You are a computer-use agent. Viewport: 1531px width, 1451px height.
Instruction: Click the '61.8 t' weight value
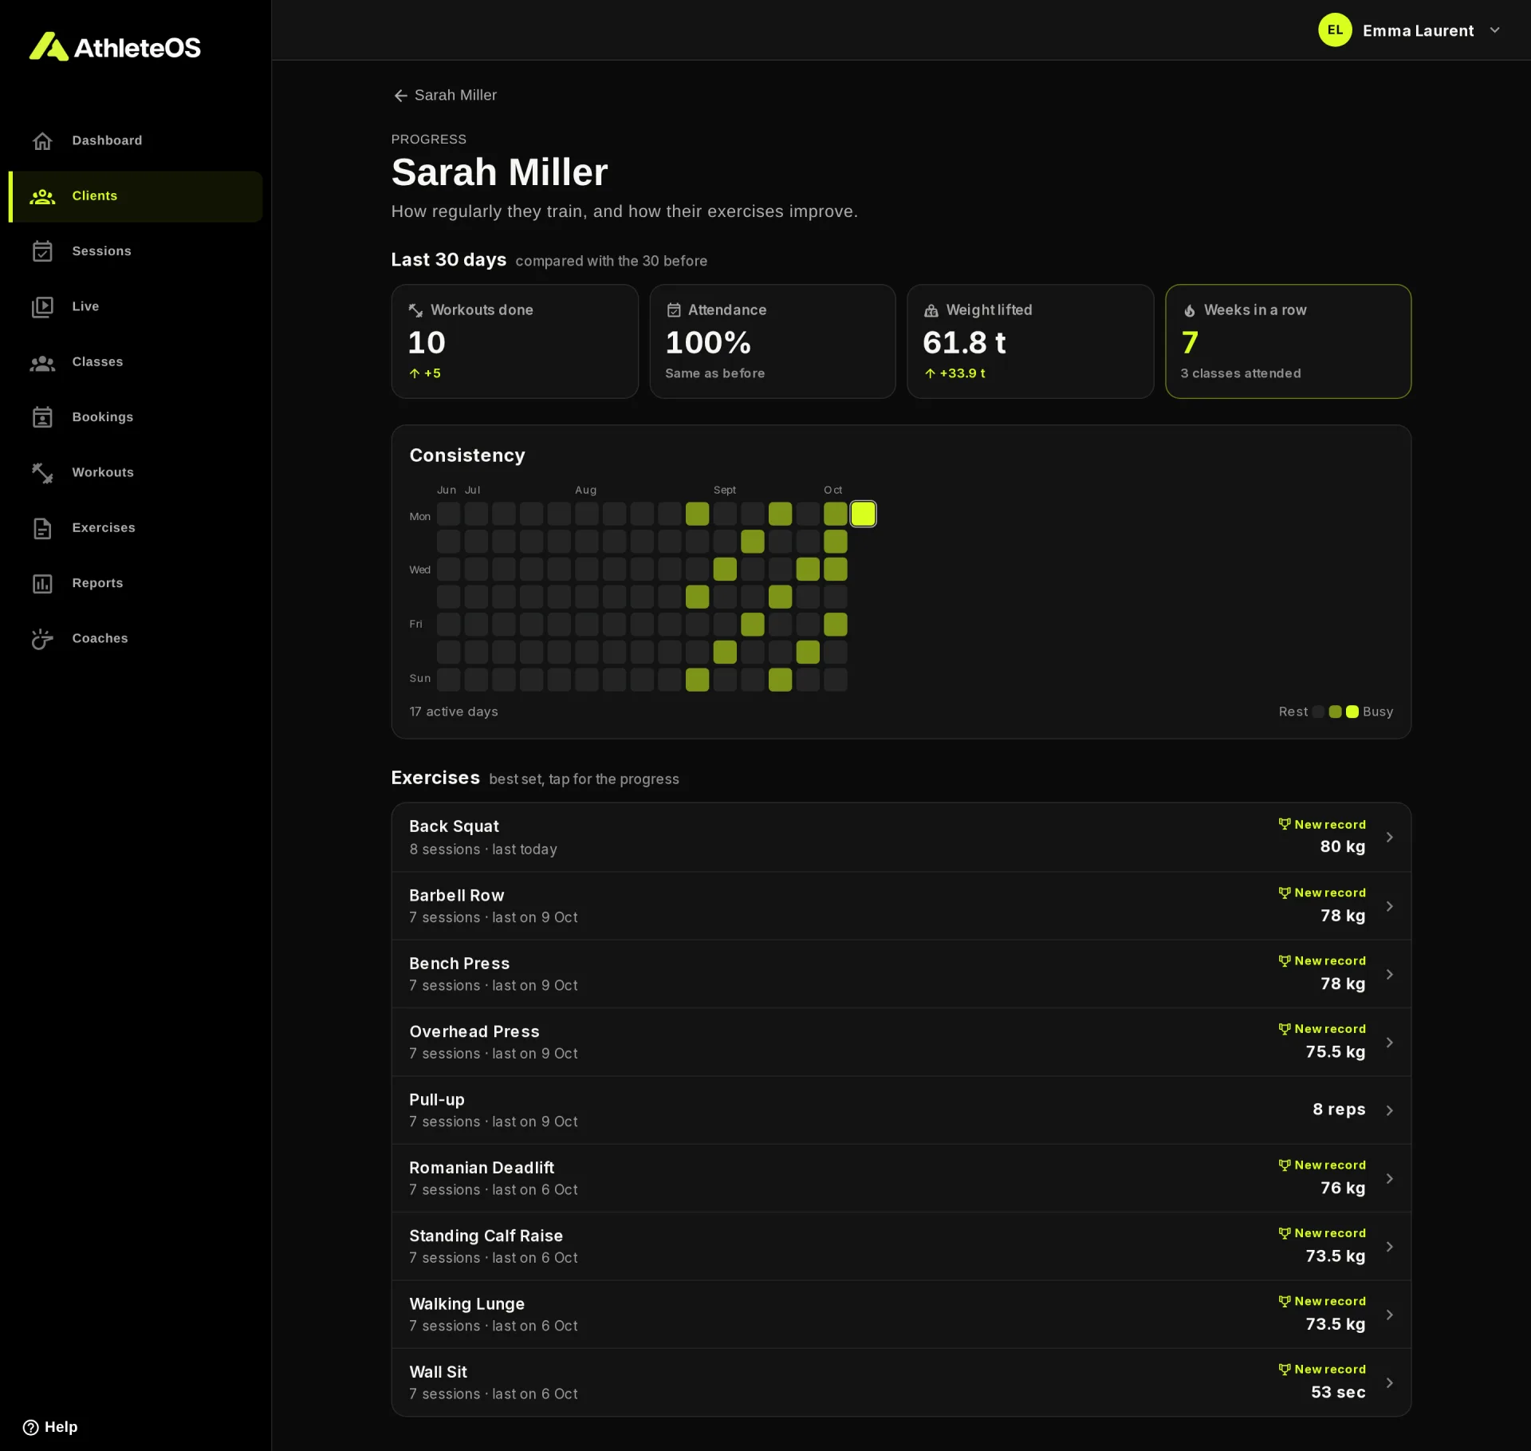pos(964,342)
